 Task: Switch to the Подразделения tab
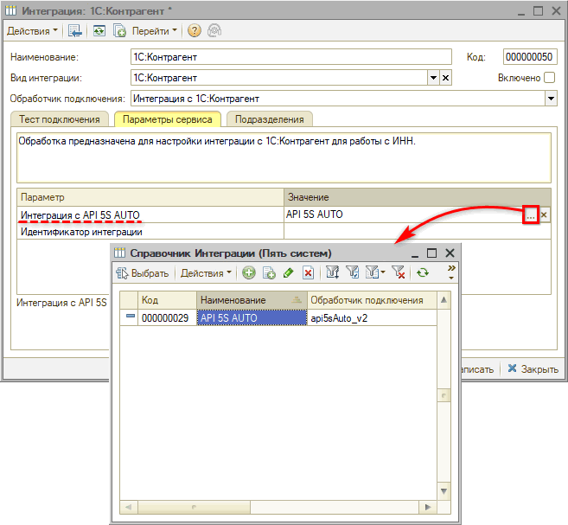[x=269, y=119]
